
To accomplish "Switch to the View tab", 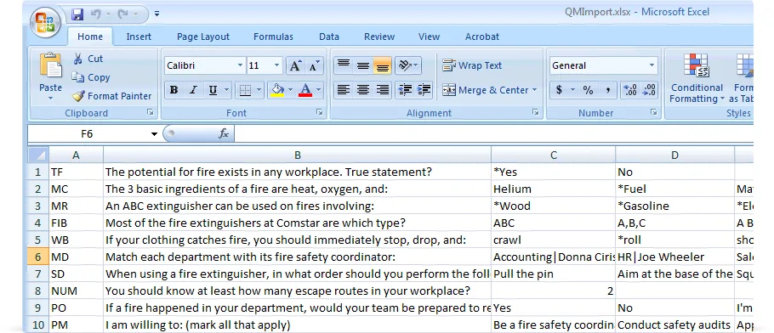I will coord(429,37).
